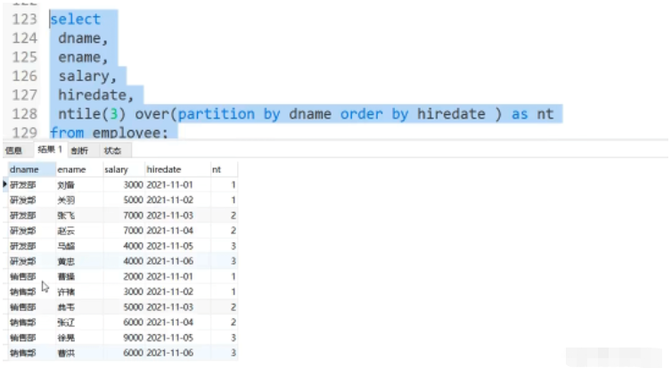Click line number 126 in the gutter
The width and height of the screenshot is (671, 368).
[24, 76]
